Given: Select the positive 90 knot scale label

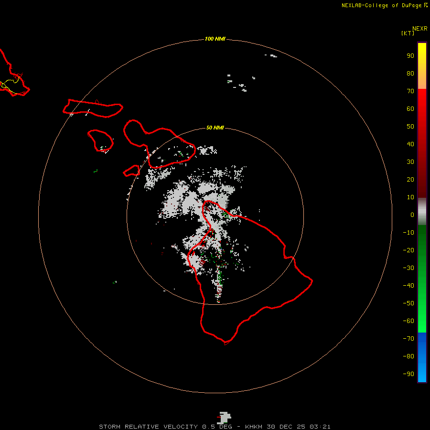Looking at the screenshot, I should (410, 56).
